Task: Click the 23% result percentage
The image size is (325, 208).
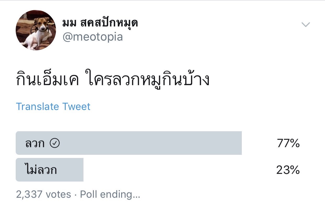Action: pos(288,170)
